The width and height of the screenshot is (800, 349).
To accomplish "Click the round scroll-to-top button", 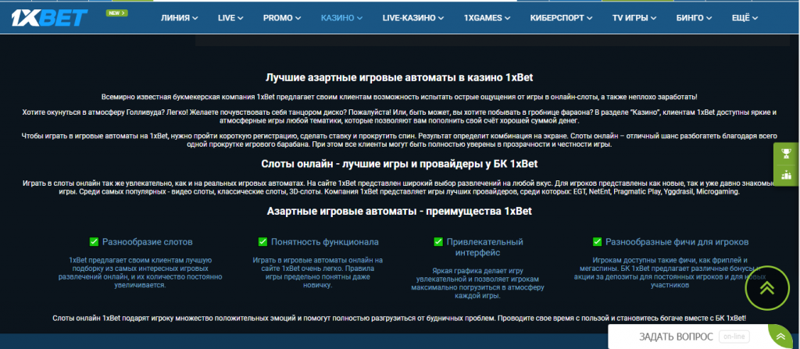I will tap(767, 287).
